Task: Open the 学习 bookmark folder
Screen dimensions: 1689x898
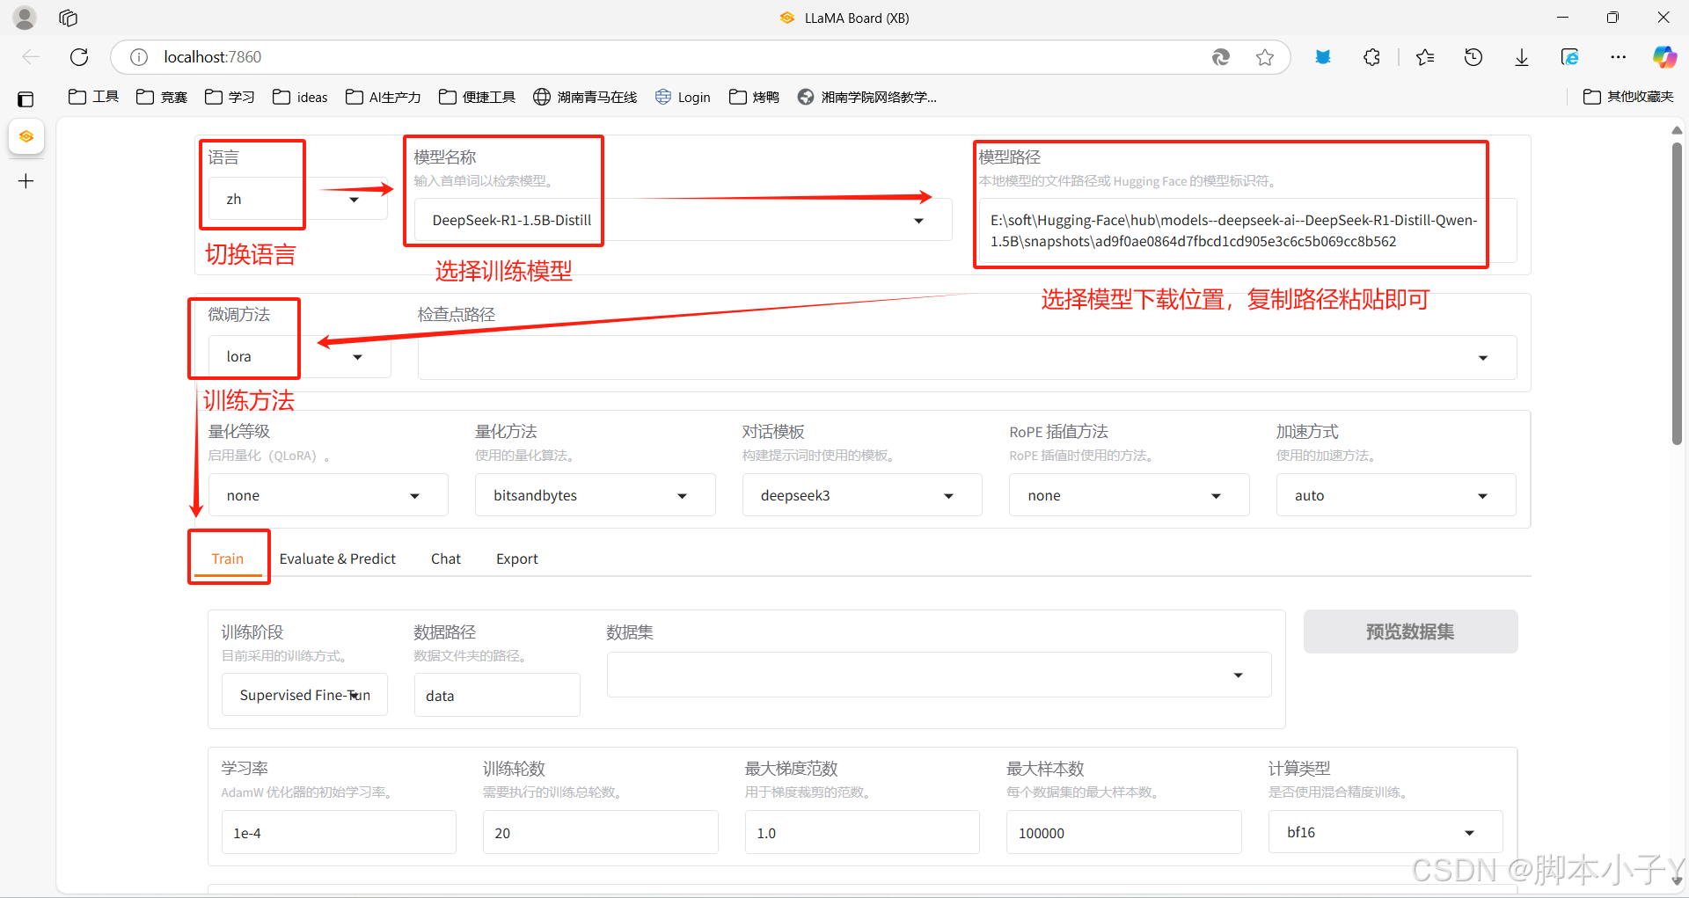Action: click(230, 97)
